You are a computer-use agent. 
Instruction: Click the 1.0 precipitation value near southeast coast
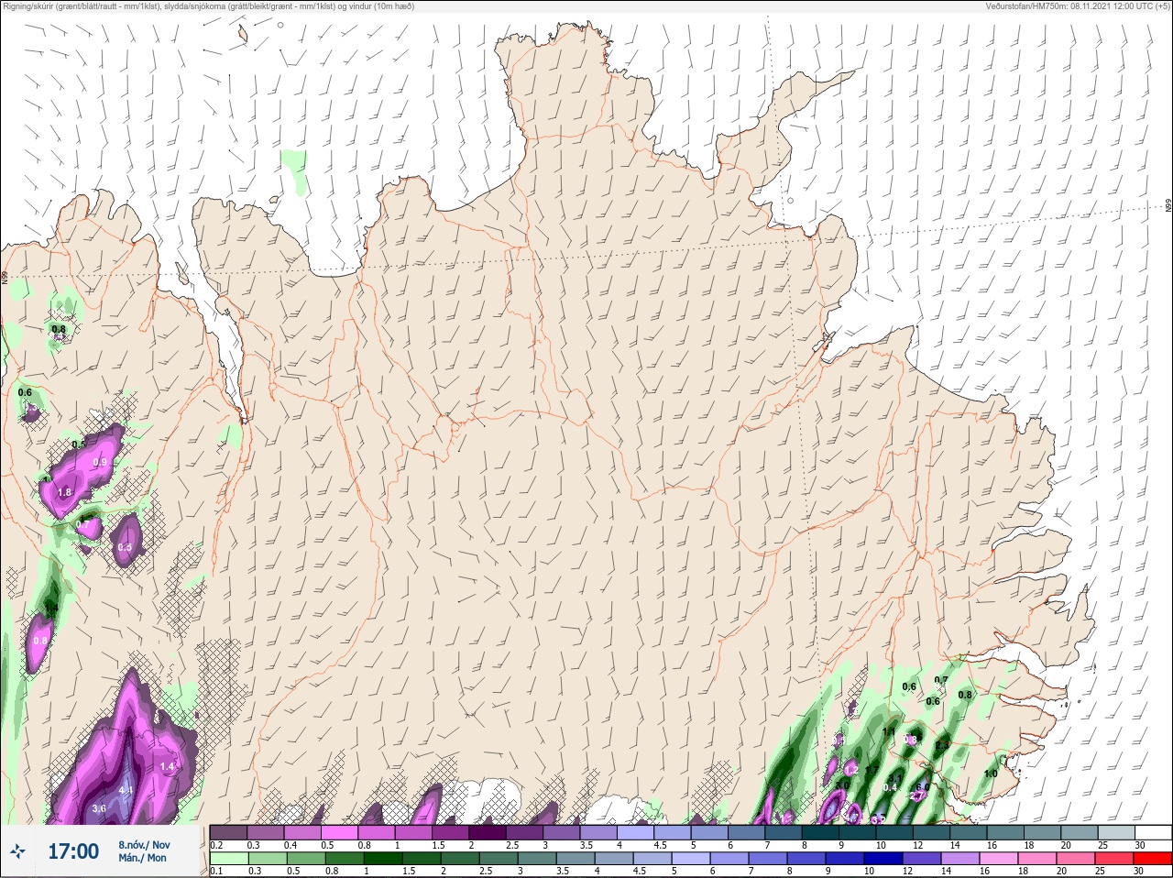click(x=991, y=774)
